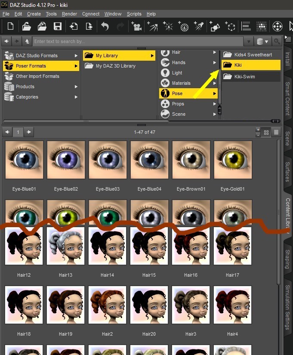Open the Help menu

(151, 14)
